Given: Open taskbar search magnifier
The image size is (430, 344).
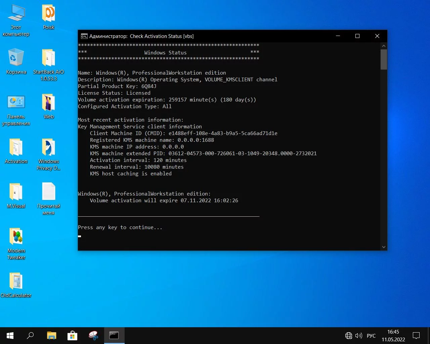Looking at the screenshot, I should click(x=31, y=336).
